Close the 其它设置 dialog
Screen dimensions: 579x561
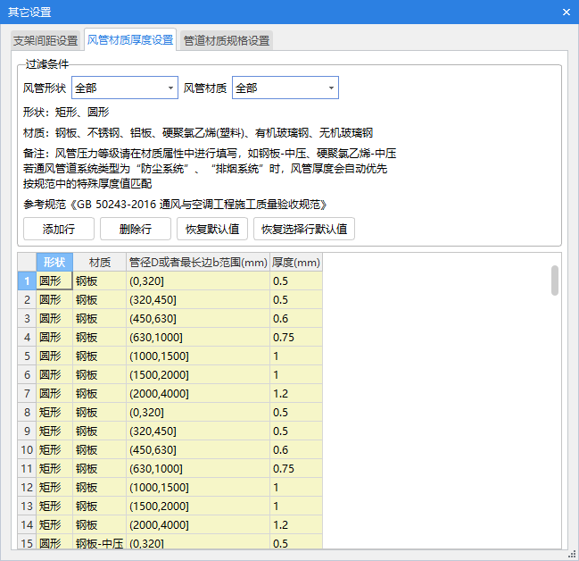(566, 12)
